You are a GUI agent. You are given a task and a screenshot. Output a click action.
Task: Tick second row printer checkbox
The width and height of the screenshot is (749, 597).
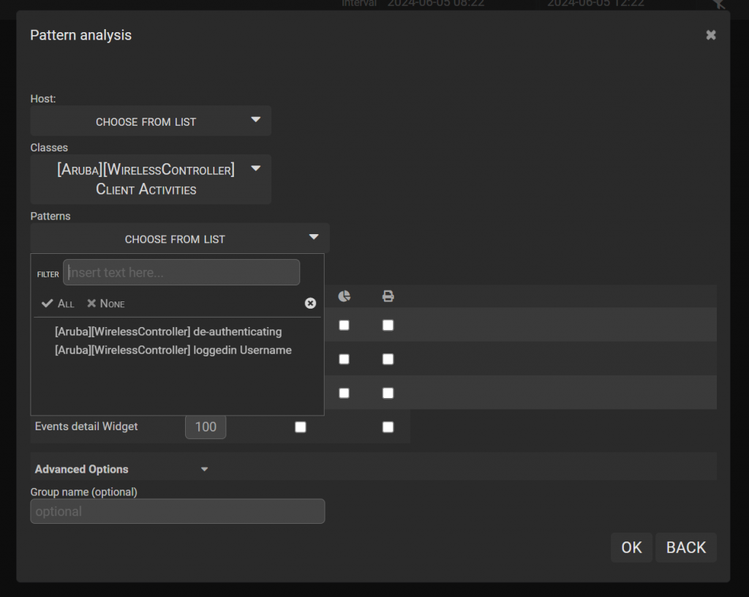tap(388, 359)
